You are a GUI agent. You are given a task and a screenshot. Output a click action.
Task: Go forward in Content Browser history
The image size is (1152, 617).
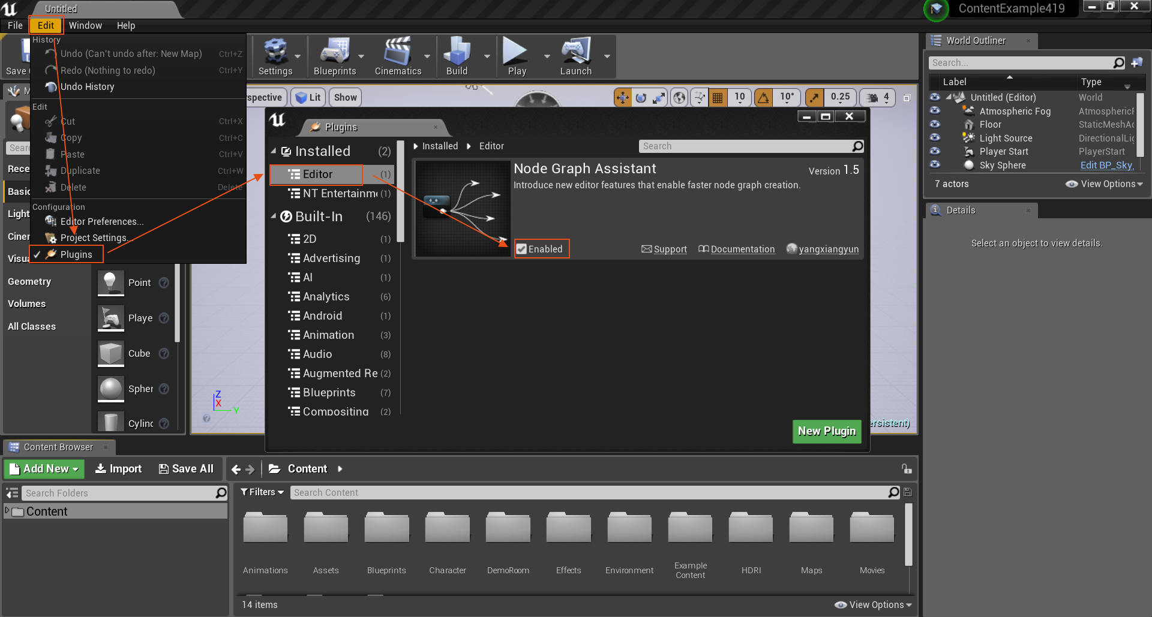point(250,469)
